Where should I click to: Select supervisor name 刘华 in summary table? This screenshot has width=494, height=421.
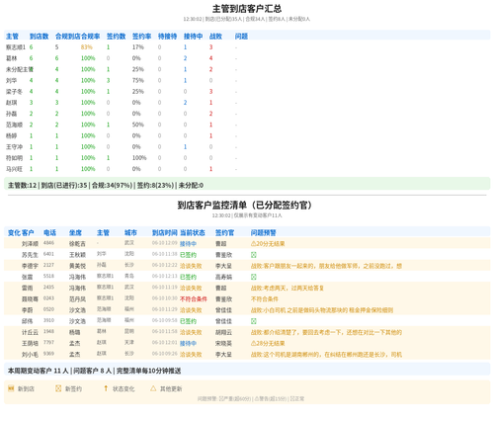(11, 80)
